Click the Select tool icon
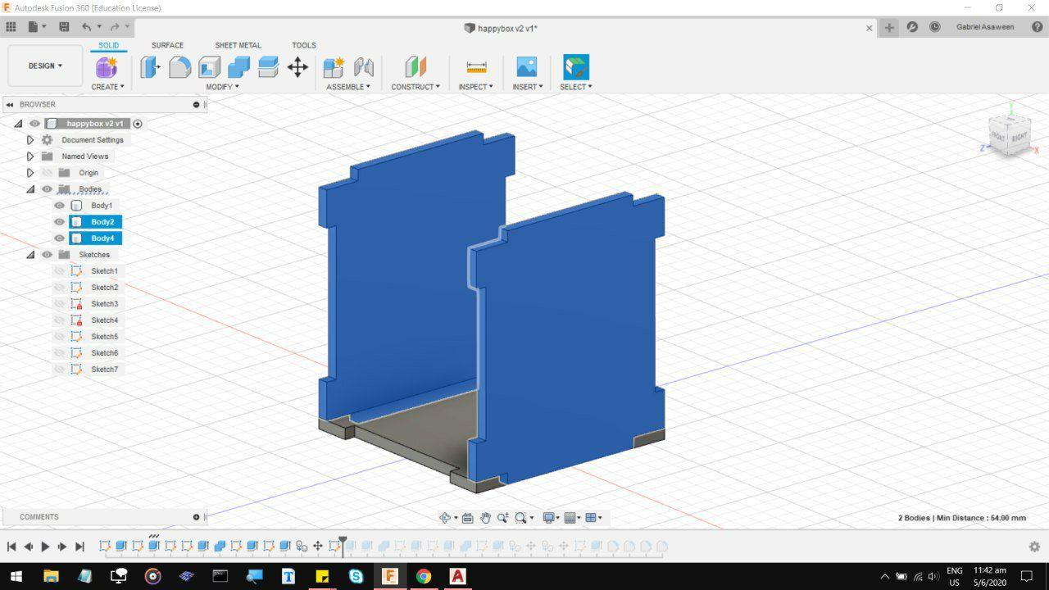This screenshot has height=590, width=1049. [x=576, y=67]
